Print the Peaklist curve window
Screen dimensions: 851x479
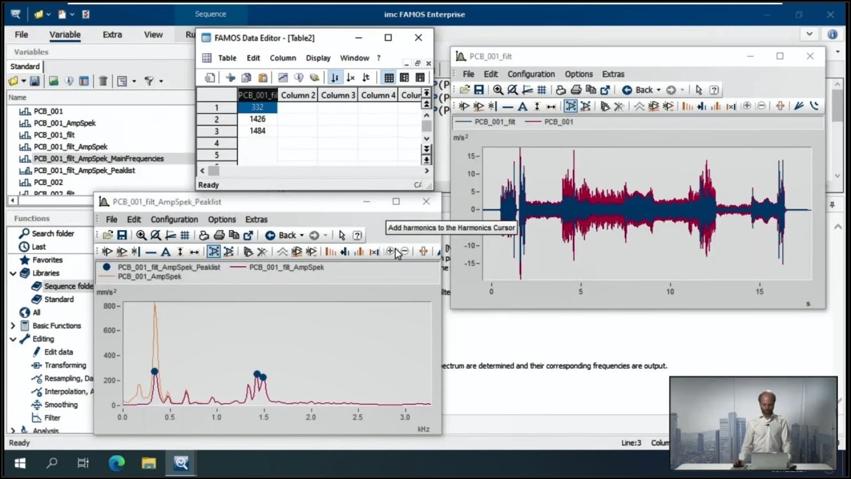click(219, 235)
